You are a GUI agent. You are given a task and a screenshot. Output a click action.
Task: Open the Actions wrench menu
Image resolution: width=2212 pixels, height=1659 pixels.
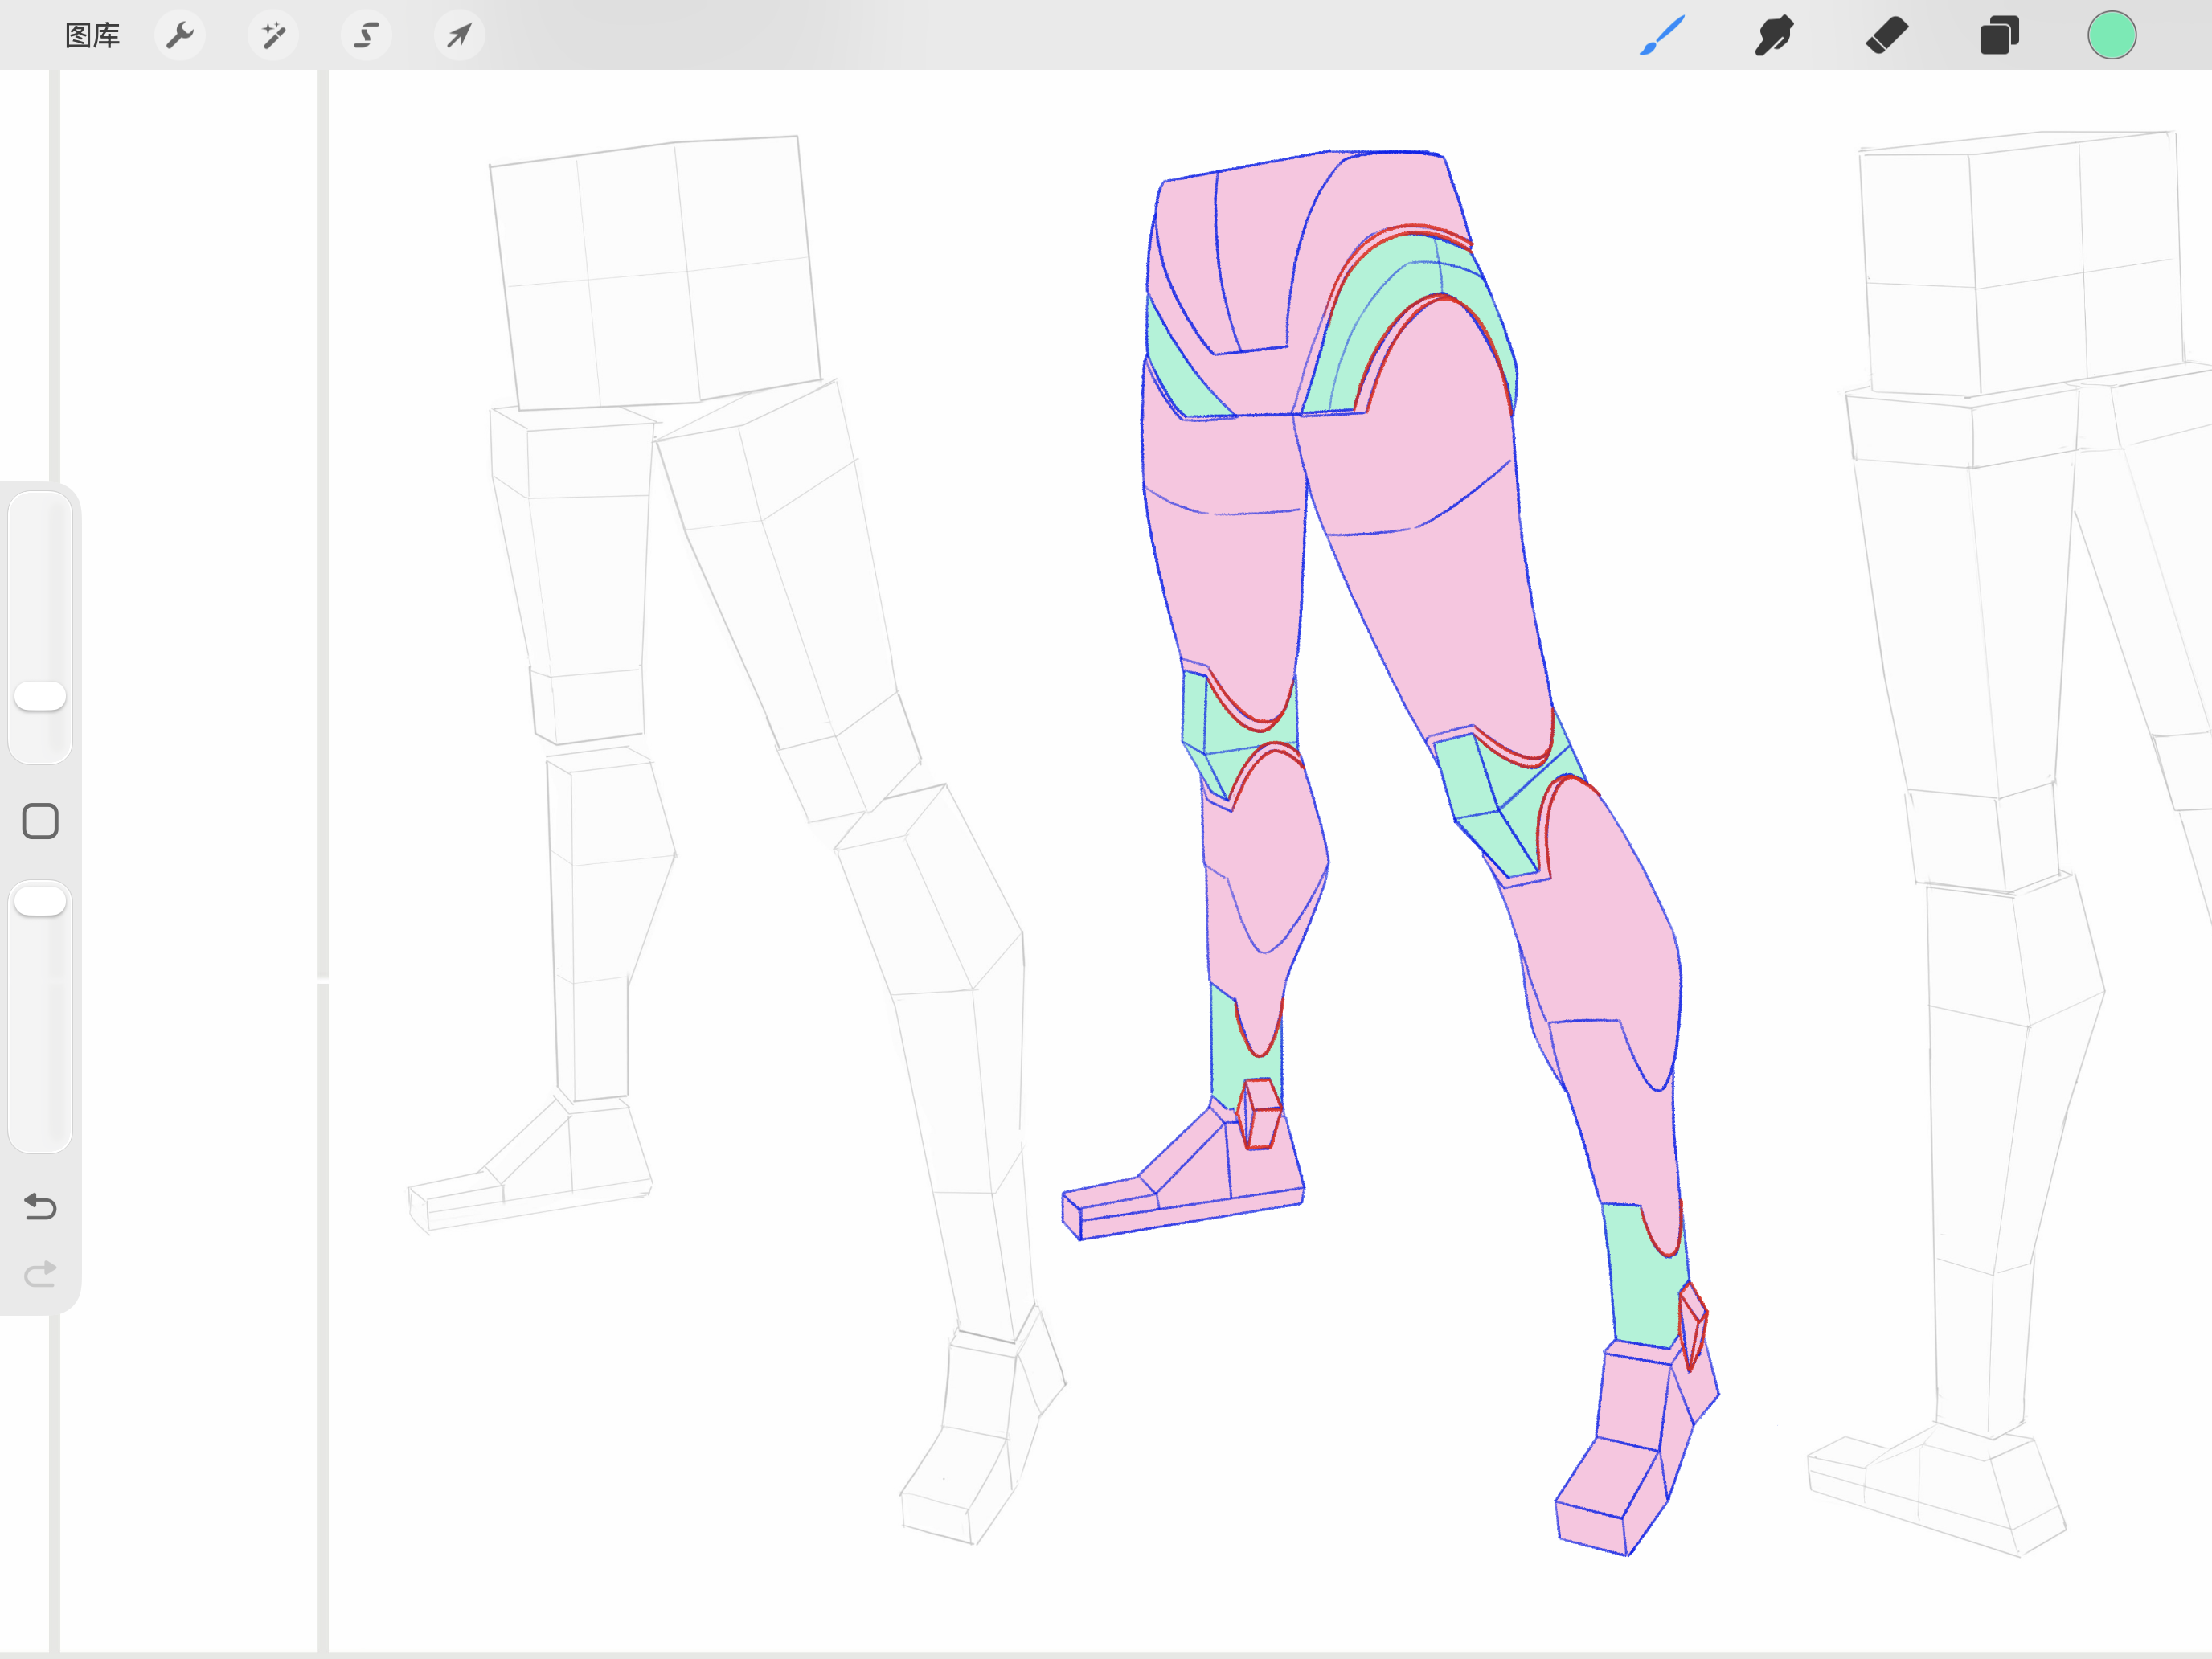[180, 36]
